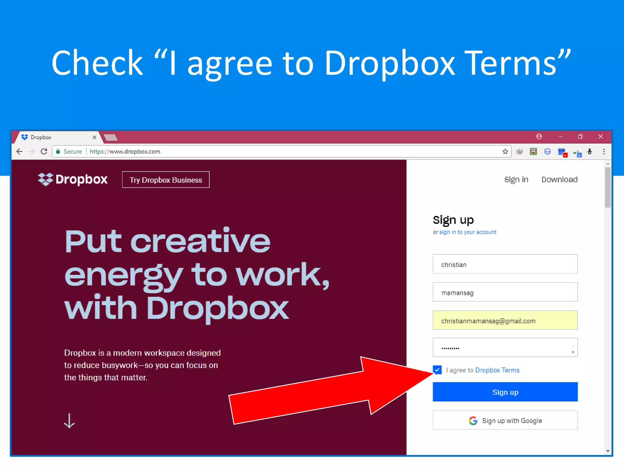The height and width of the screenshot is (468, 624).
Task: Click the first name field containing christian
Action: (505, 264)
